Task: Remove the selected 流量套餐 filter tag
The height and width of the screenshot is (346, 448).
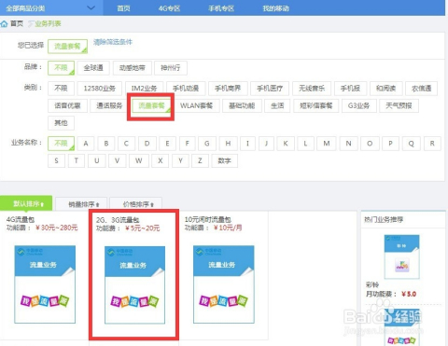Action: 67,47
